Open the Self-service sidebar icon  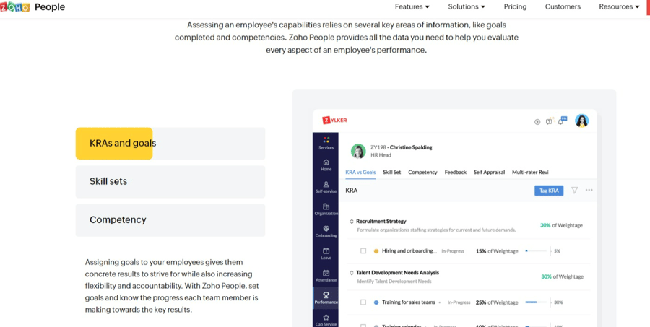[x=326, y=184]
